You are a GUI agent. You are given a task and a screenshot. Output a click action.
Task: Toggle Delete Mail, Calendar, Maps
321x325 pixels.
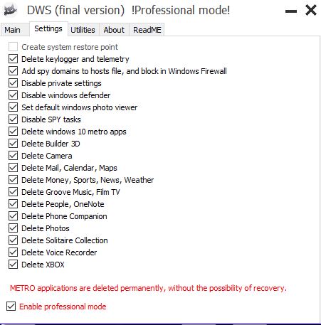coord(13,168)
